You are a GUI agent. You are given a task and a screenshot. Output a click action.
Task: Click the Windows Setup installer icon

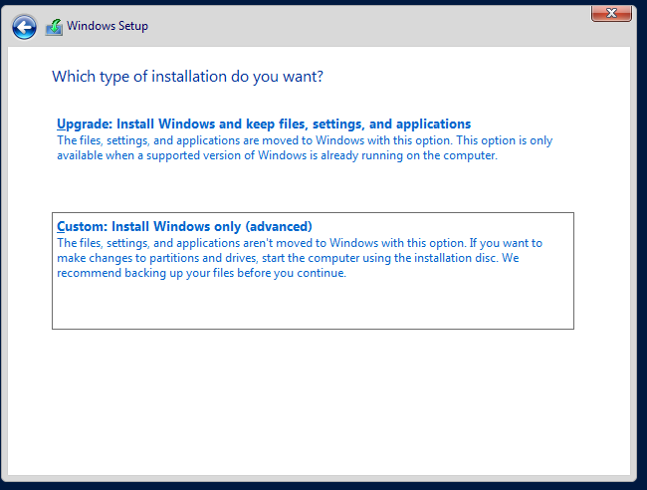pos(54,27)
